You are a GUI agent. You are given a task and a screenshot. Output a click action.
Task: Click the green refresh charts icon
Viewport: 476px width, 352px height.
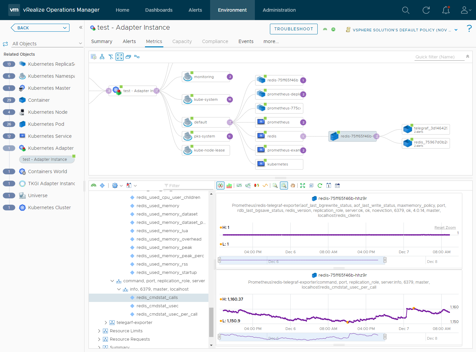320,186
